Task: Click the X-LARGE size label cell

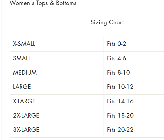Action: pos(24,101)
